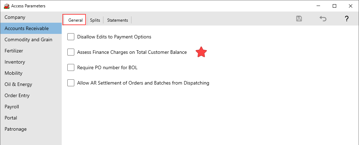Click the Access Parameters app icon
Viewport: 359px width, 145px height.
6,6
